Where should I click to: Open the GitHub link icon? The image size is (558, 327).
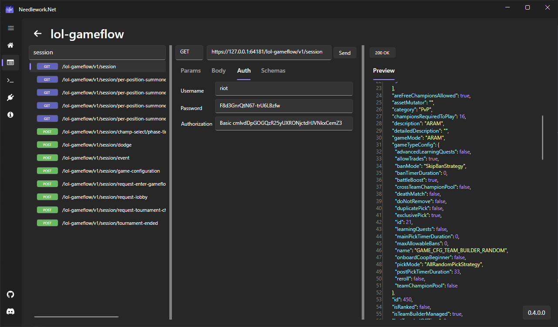11,294
